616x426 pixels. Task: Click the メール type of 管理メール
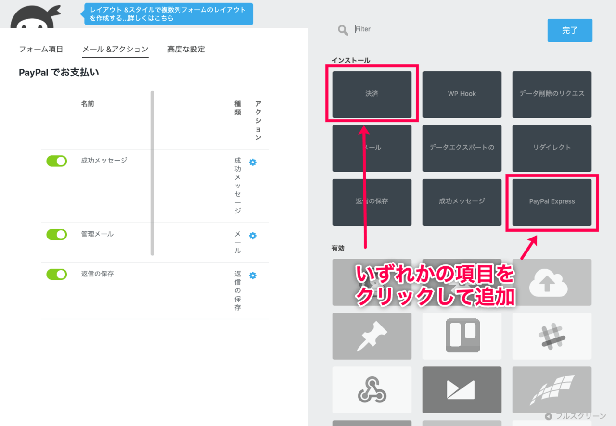tap(238, 242)
